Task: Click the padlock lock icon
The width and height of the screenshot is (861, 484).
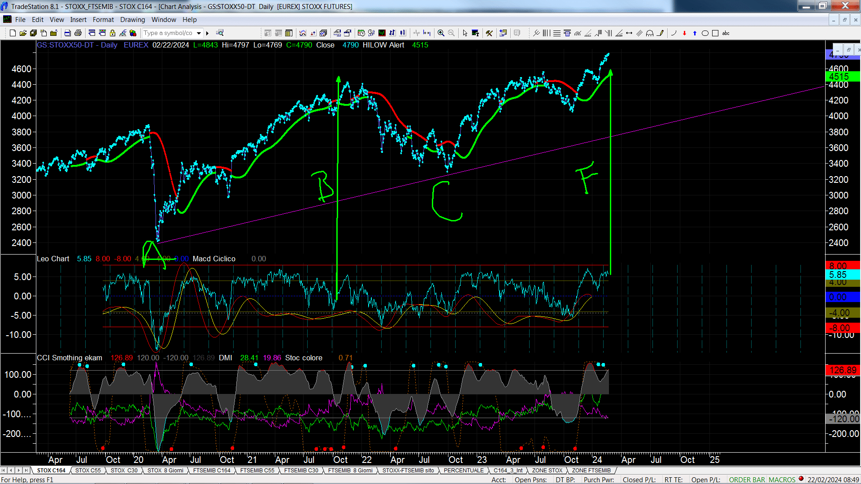Action: (112, 33)
